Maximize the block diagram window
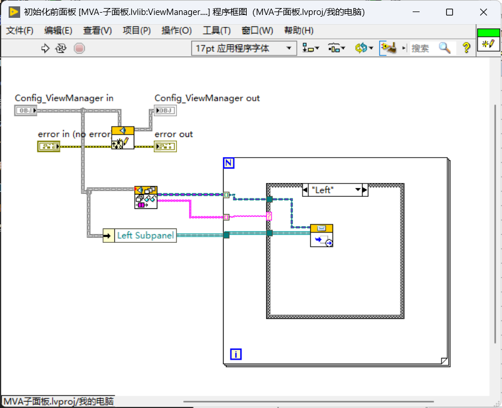The image size is (502, 408). click(450, 12)
